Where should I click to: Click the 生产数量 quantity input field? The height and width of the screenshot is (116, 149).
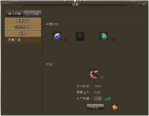pos(98,99)
